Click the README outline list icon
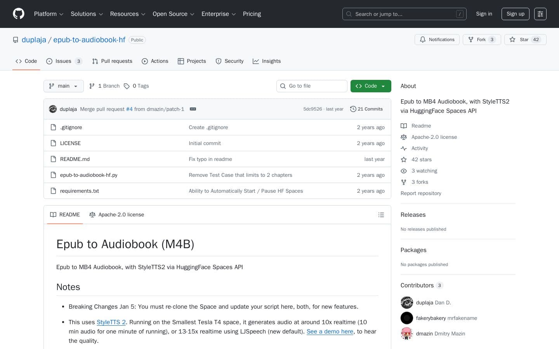Viewport: 559px width, 349px height. tap(381, 215)
